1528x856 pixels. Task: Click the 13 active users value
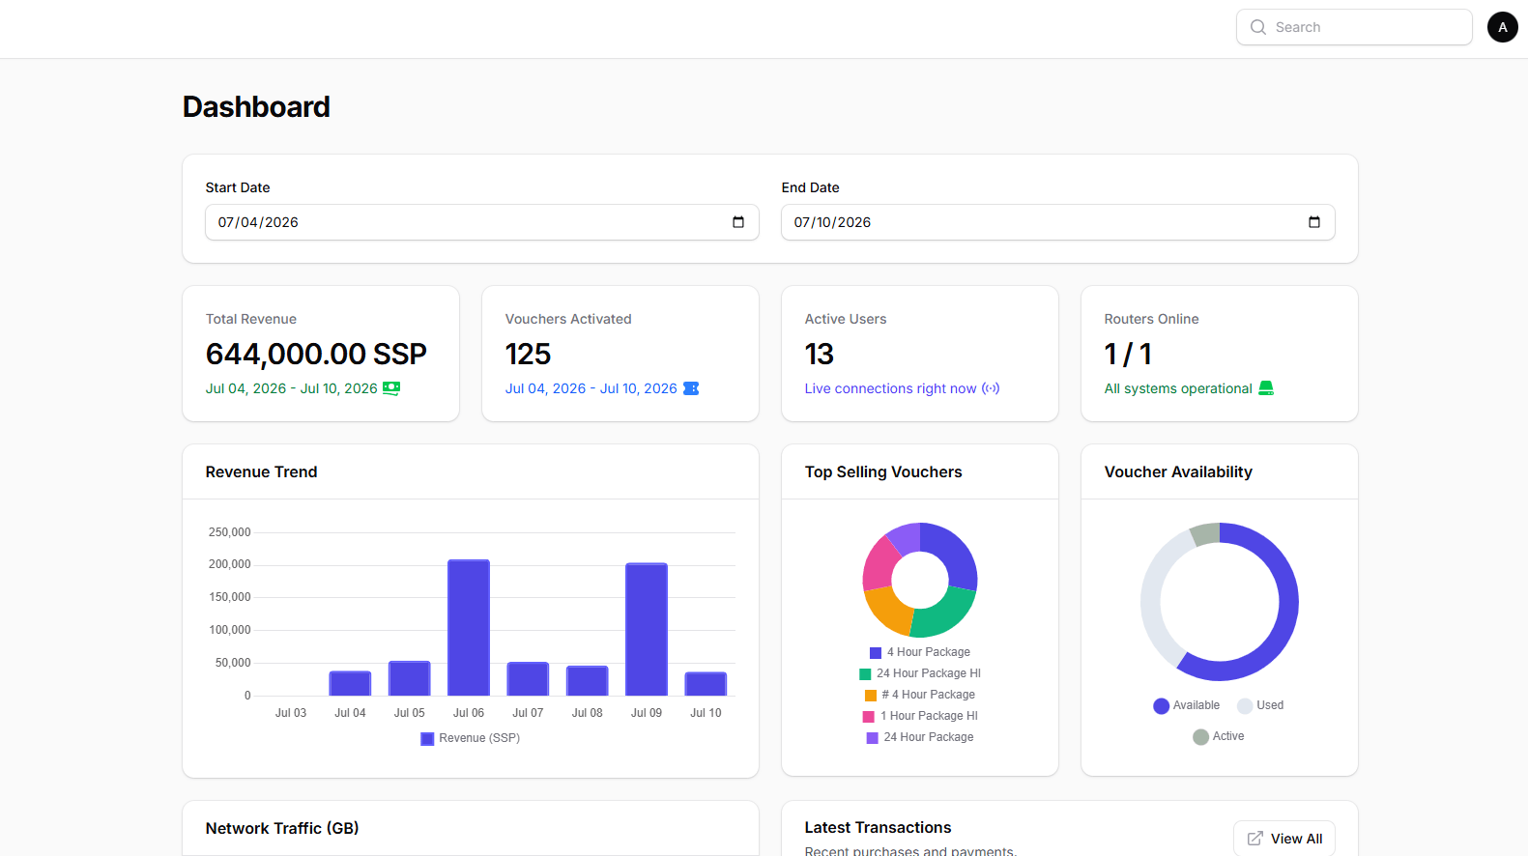[x=819, y=355]
